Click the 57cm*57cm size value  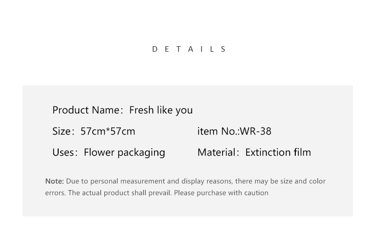(x=108, y=132)
